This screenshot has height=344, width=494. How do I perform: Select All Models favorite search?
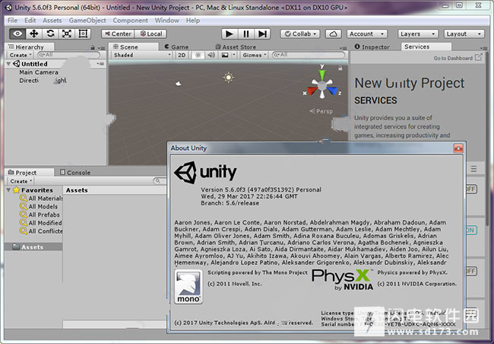(x=39, y=206)
